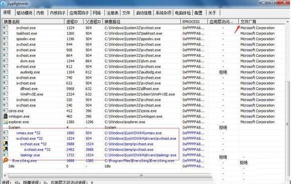This screenshot has height=184, width=291.
Task: Sort by the 进程ID column header
Action: (74, 22)
